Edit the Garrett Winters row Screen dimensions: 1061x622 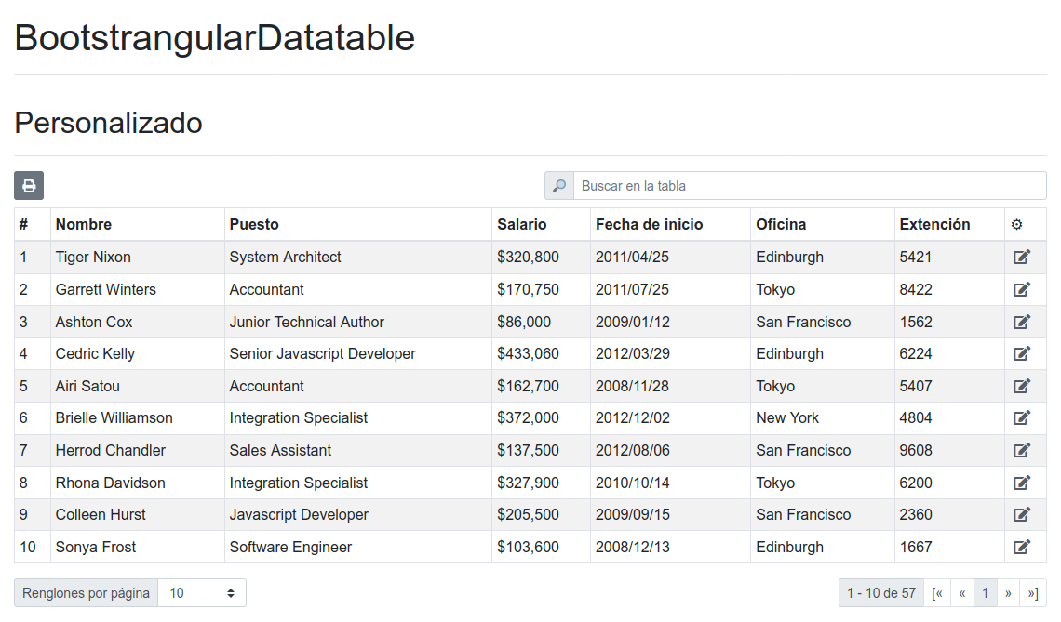tap(1022, 289)
